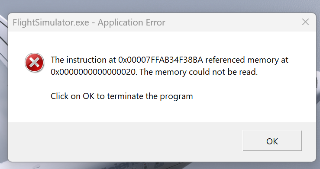Click the word 'program' ending the message

176,96
